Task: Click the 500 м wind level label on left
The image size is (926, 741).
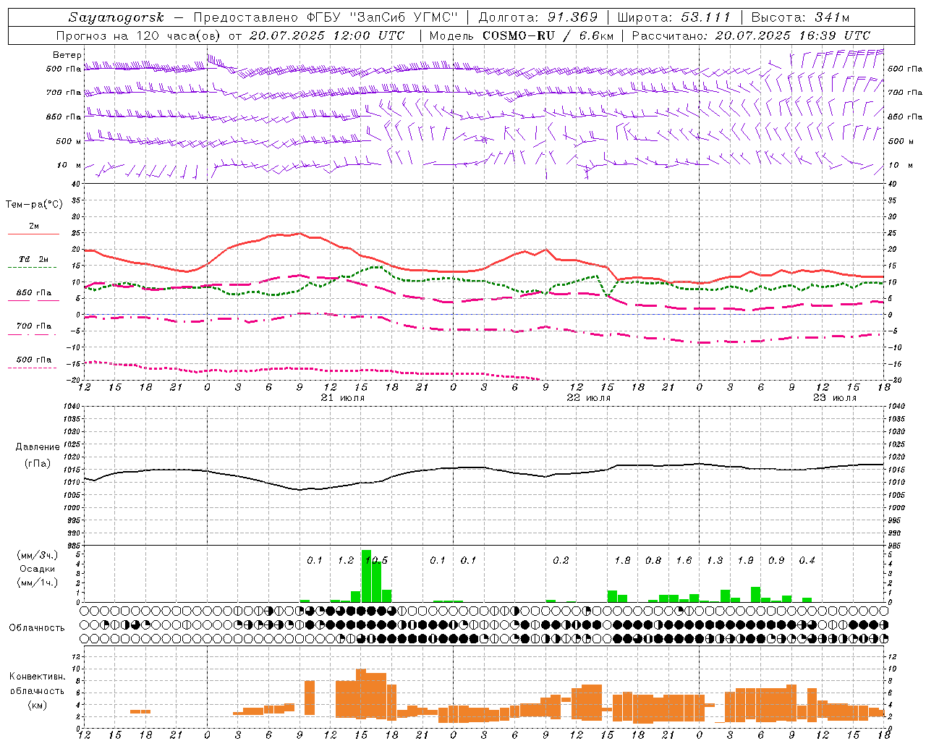Action: click(x=69, y=141)
